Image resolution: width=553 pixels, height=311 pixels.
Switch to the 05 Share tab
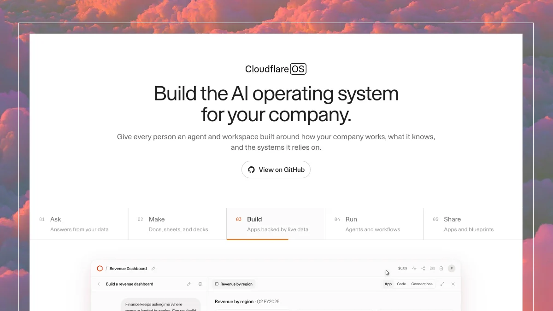(473, 224)
